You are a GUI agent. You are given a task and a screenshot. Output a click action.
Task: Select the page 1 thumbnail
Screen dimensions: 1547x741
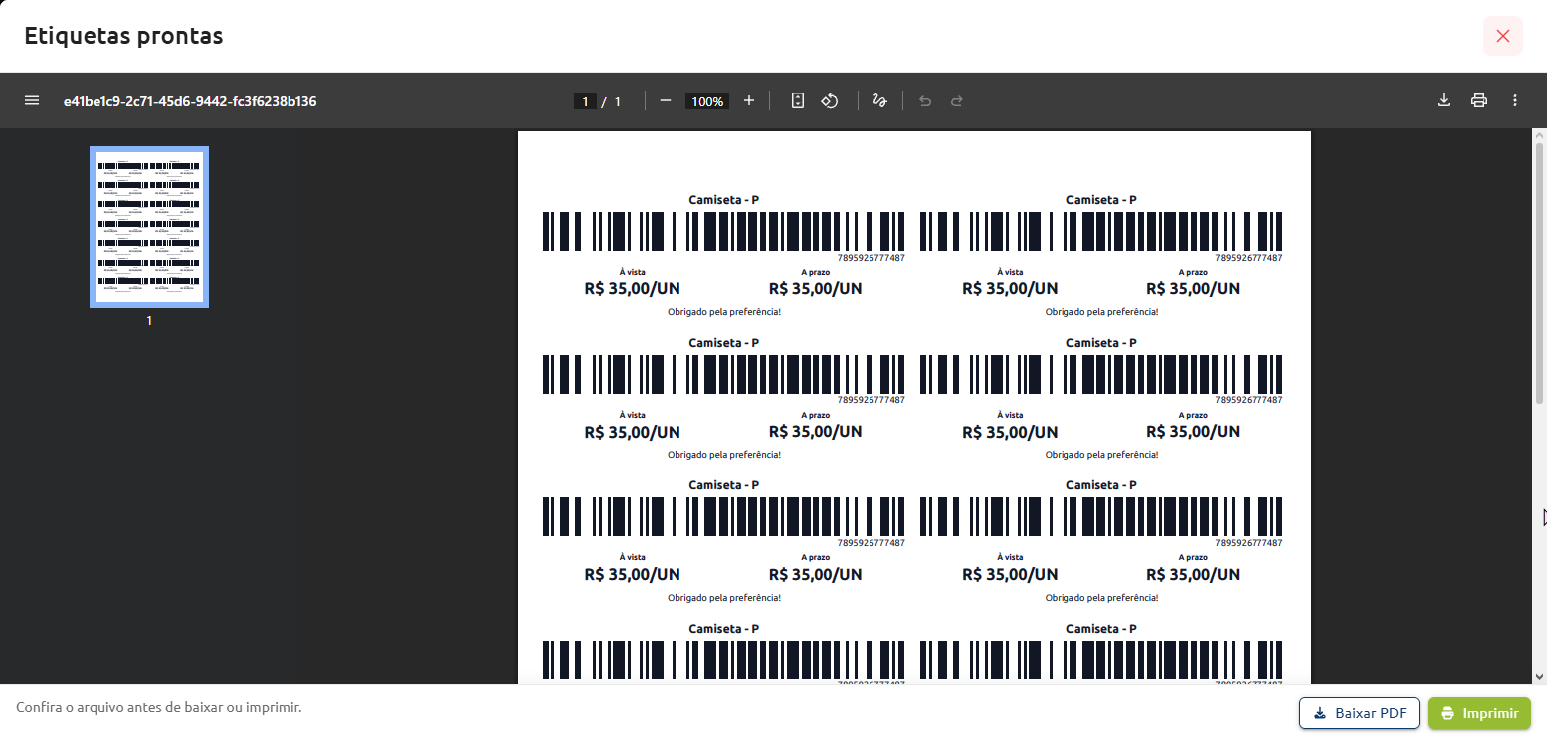pyautogui.click(x=149, y=227)
